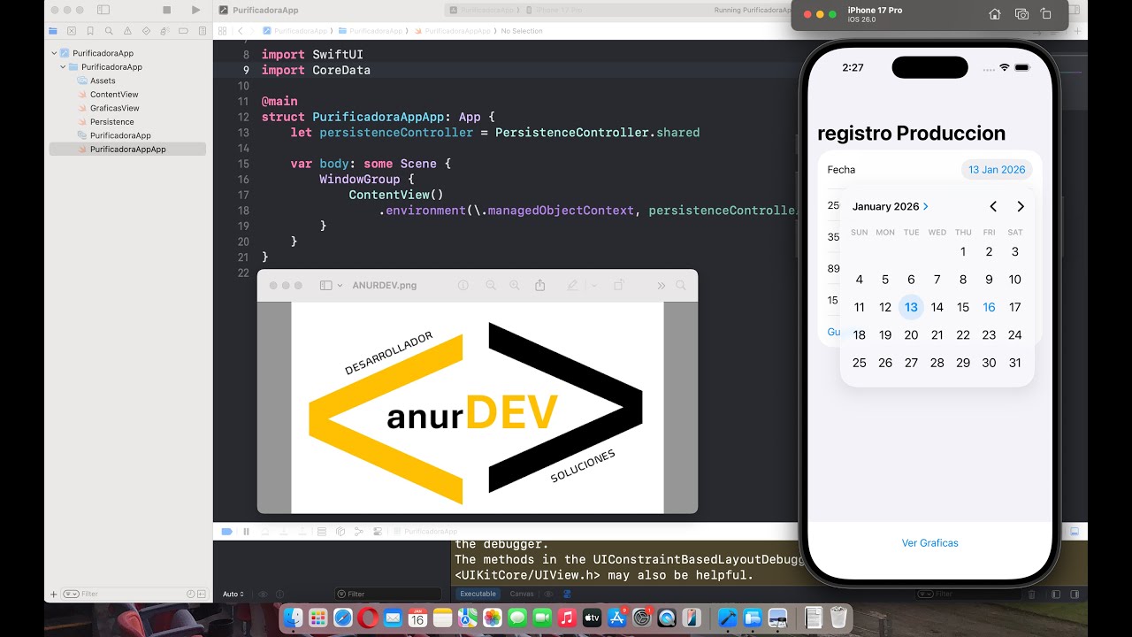Select day 28 in the calendar
This screenshot has height=637, width=1132.
[937, 363]
